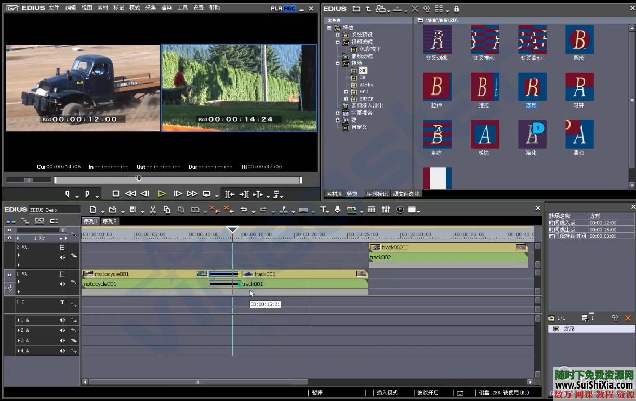Toggle the speaker mute on 1 A track
This screenshot has height=401, width=636.
pyautogui.click(x=62, y=320)
